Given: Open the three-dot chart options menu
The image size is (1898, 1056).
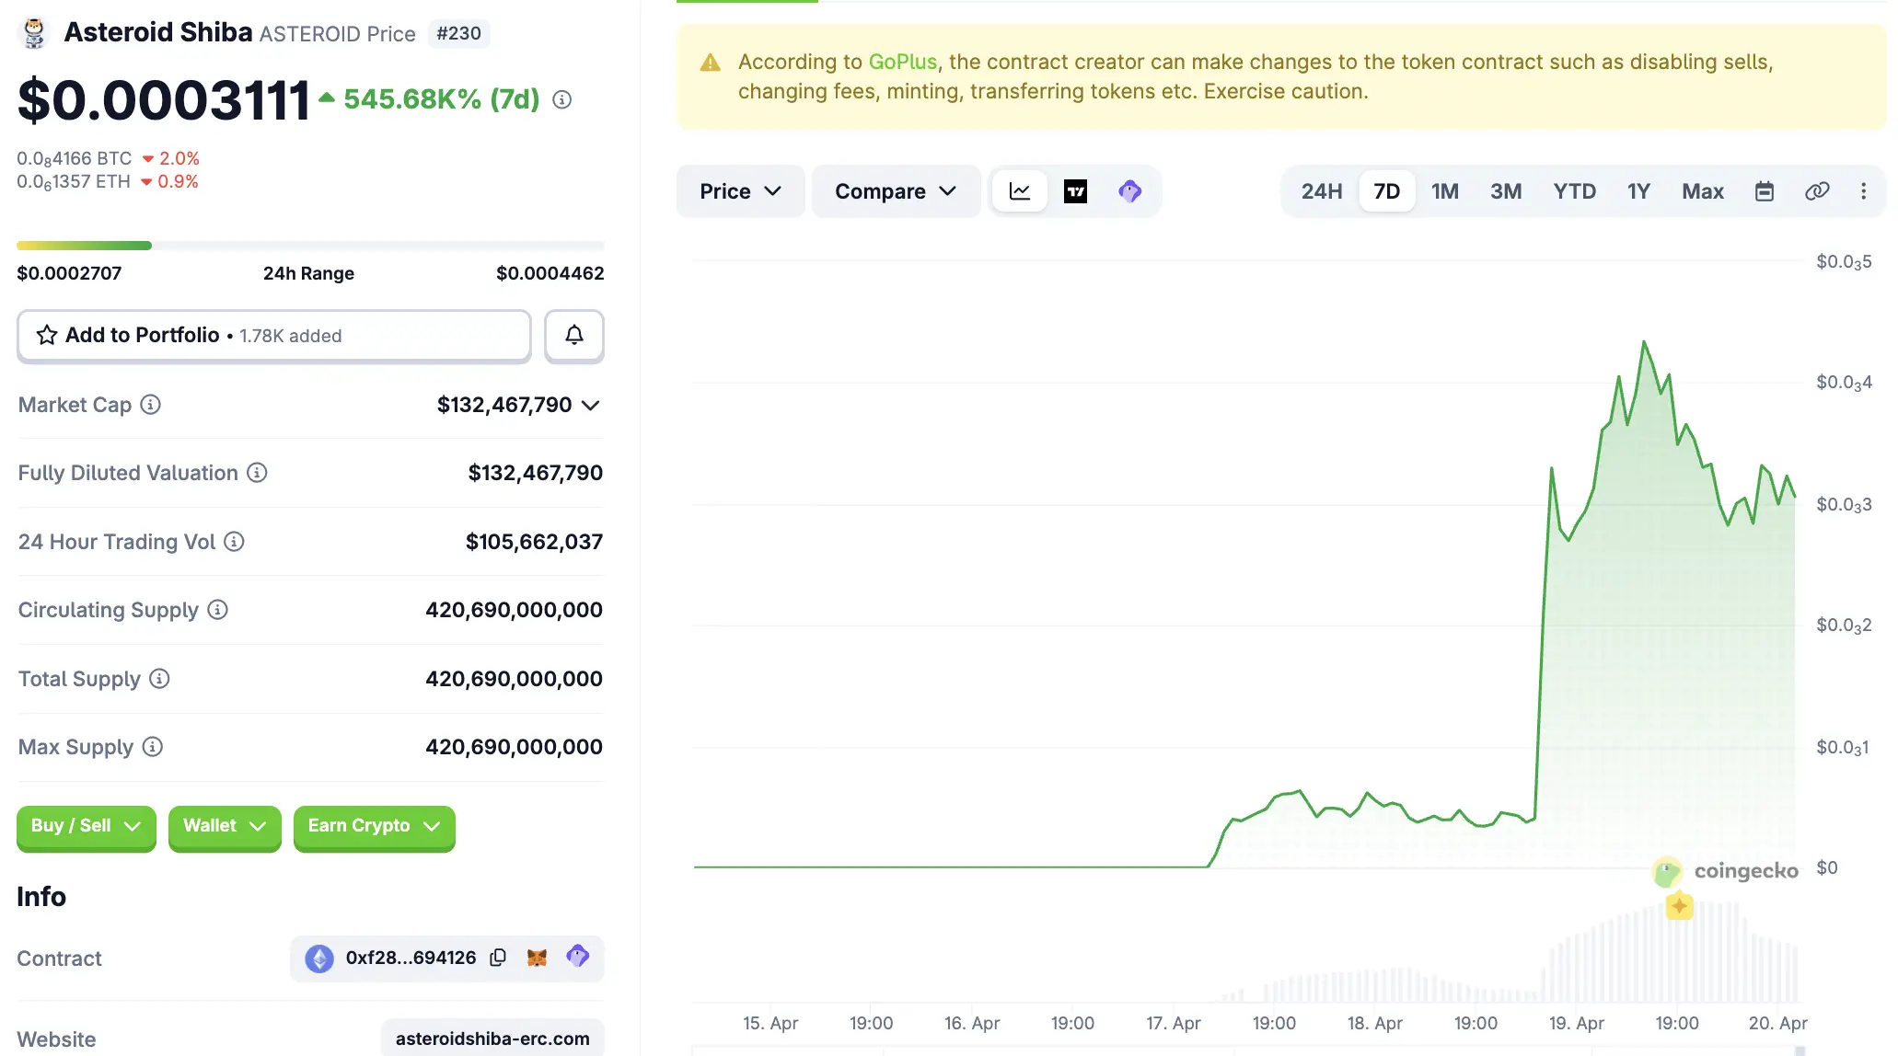Looking at the screenshot, I should tap(1863, 190).
